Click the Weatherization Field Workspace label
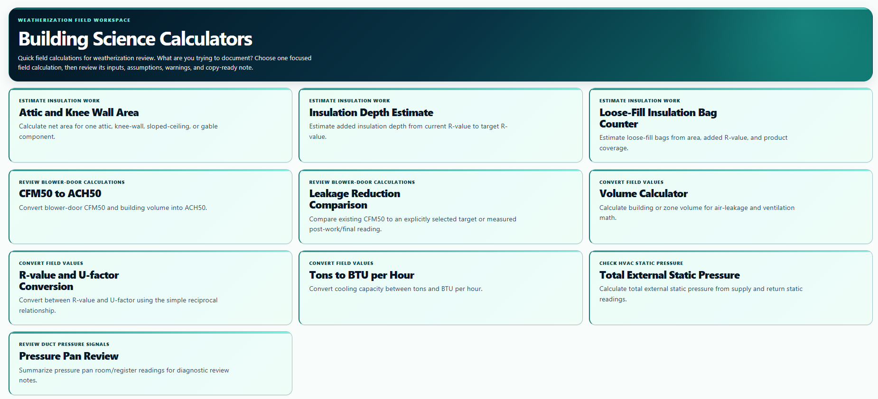Screen dimensions: 878x399 click(x=74, y=20)
